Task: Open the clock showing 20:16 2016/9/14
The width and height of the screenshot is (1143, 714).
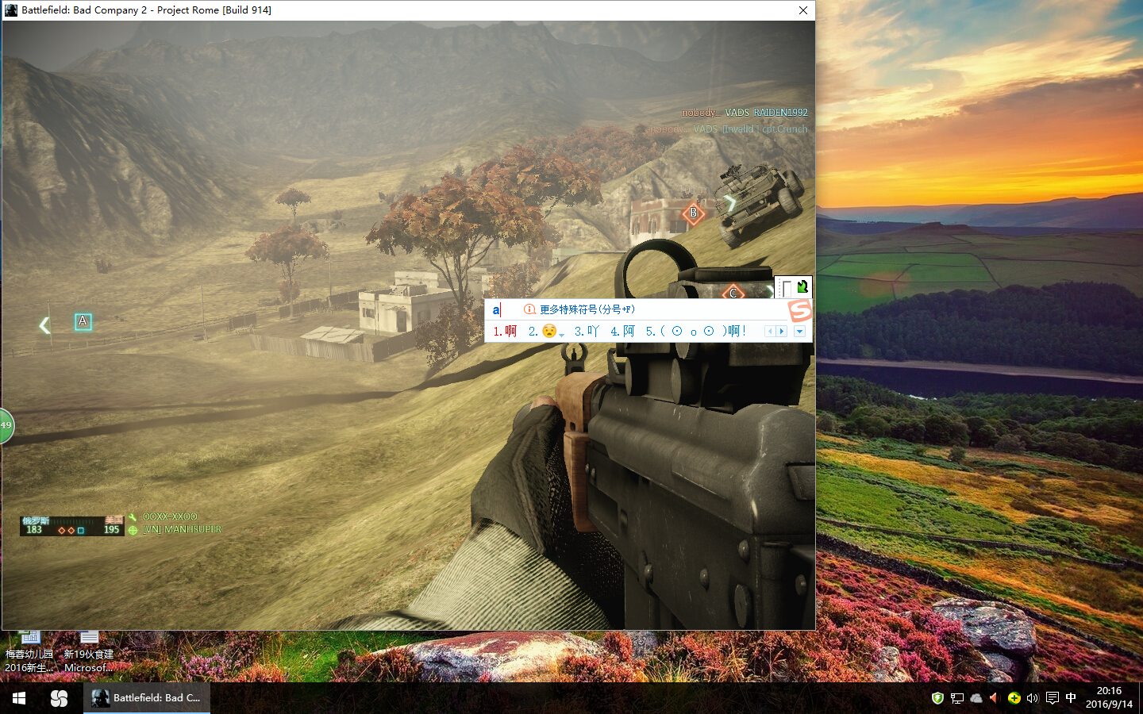Action: pos(1109,698)
